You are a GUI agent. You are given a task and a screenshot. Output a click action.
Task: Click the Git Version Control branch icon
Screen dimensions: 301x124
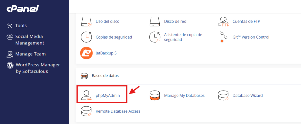(x=223, y=37)
